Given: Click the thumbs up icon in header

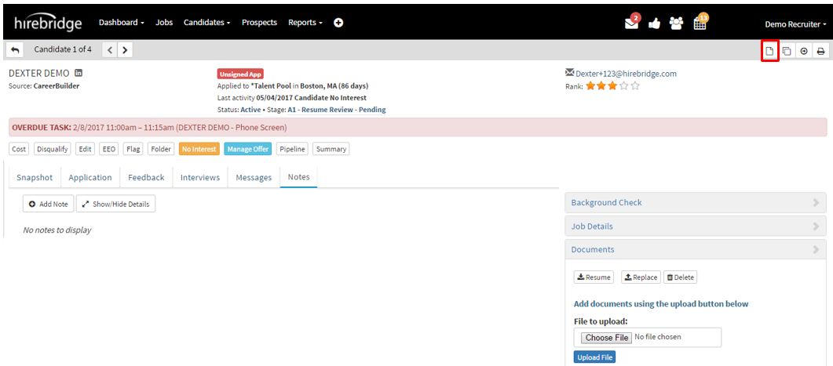Looking at the screenshot, I should click(654, 24).
